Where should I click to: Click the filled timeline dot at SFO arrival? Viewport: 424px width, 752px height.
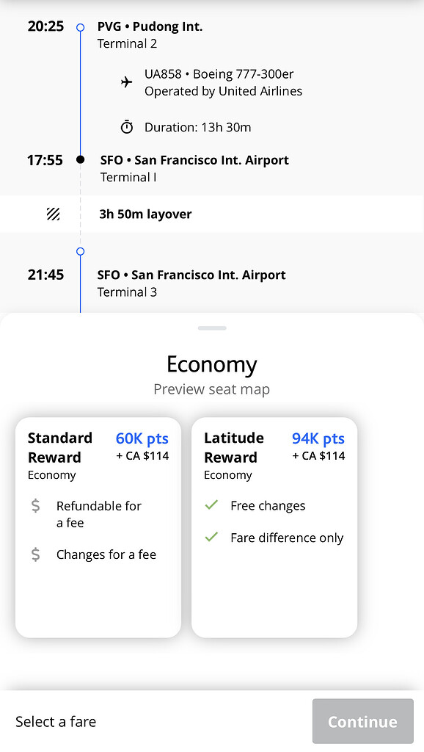[80, 159]
